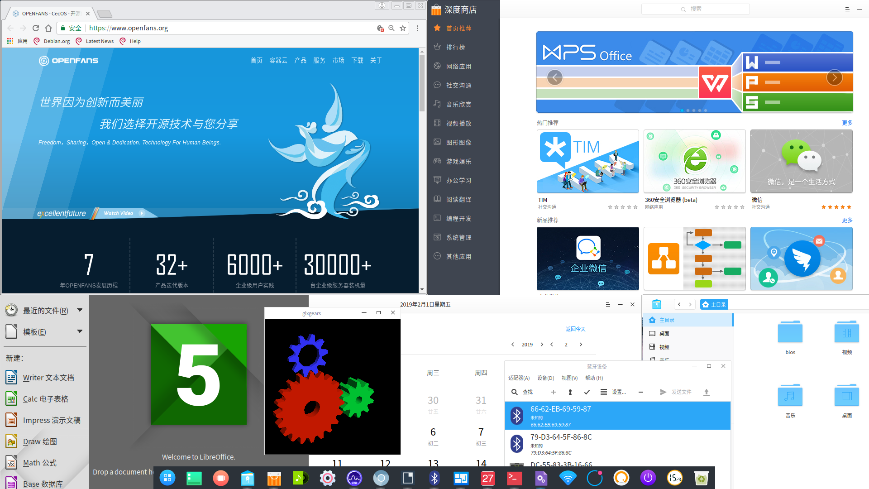Expand 网络应用 category in 深度商店
This screenshot has height=489, width=869.
[459, 66]
